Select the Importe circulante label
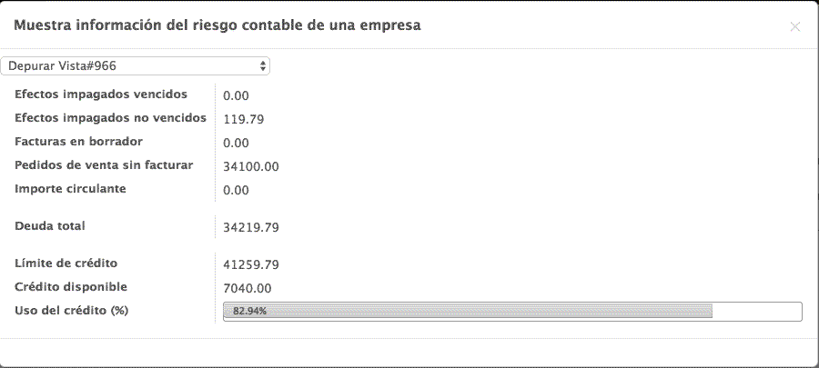 point(70,189)
